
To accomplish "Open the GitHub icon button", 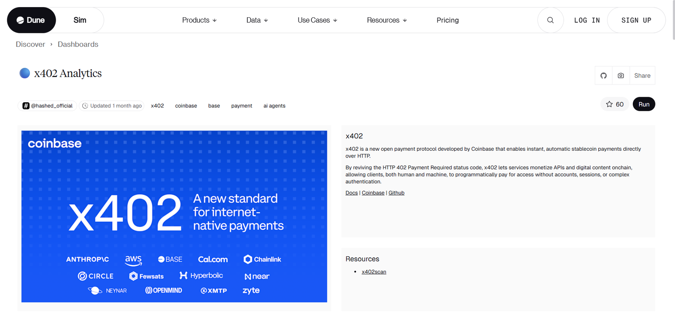I will coord(603,76).
